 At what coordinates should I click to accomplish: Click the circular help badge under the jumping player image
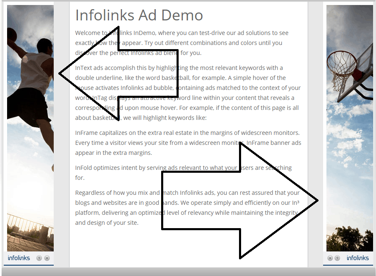pos(39,258)
